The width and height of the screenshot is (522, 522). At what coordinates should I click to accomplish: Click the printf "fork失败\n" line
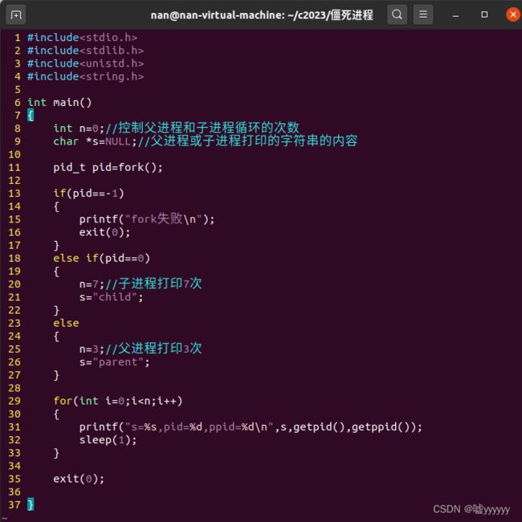147,219
